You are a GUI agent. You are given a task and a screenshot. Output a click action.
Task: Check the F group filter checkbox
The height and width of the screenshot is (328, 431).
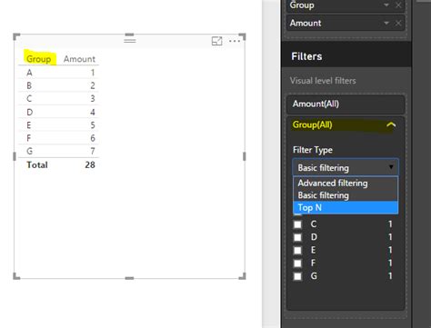click(x=297, y=263)
